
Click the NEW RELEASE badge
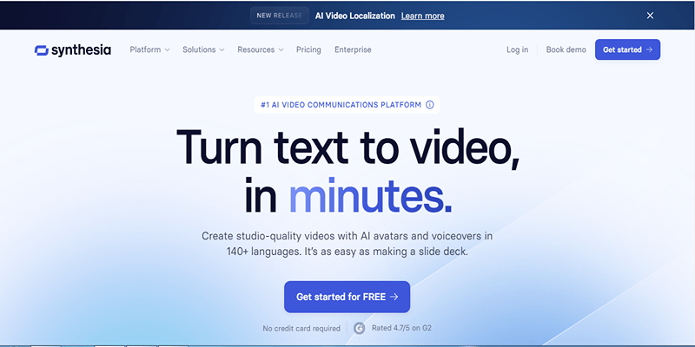click(x=279, y=16)
